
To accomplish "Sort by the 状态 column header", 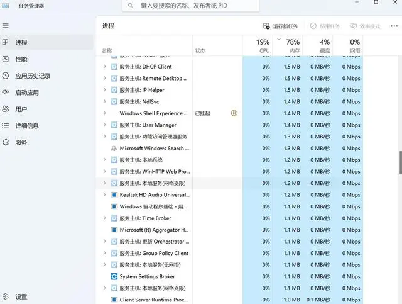I will pos(217,45).
